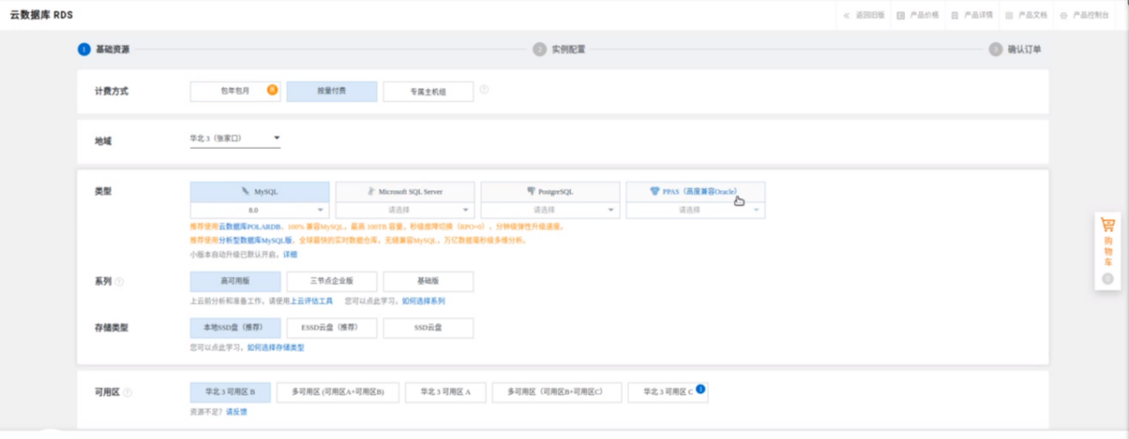Click step 1 circle 基础资源
The height and width of the screenshot is (439, 1129).
pyautogui.click(x=84, y=49)
